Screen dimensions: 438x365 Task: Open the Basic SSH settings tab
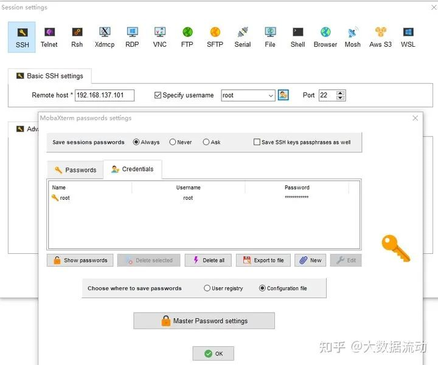(50, 76)
